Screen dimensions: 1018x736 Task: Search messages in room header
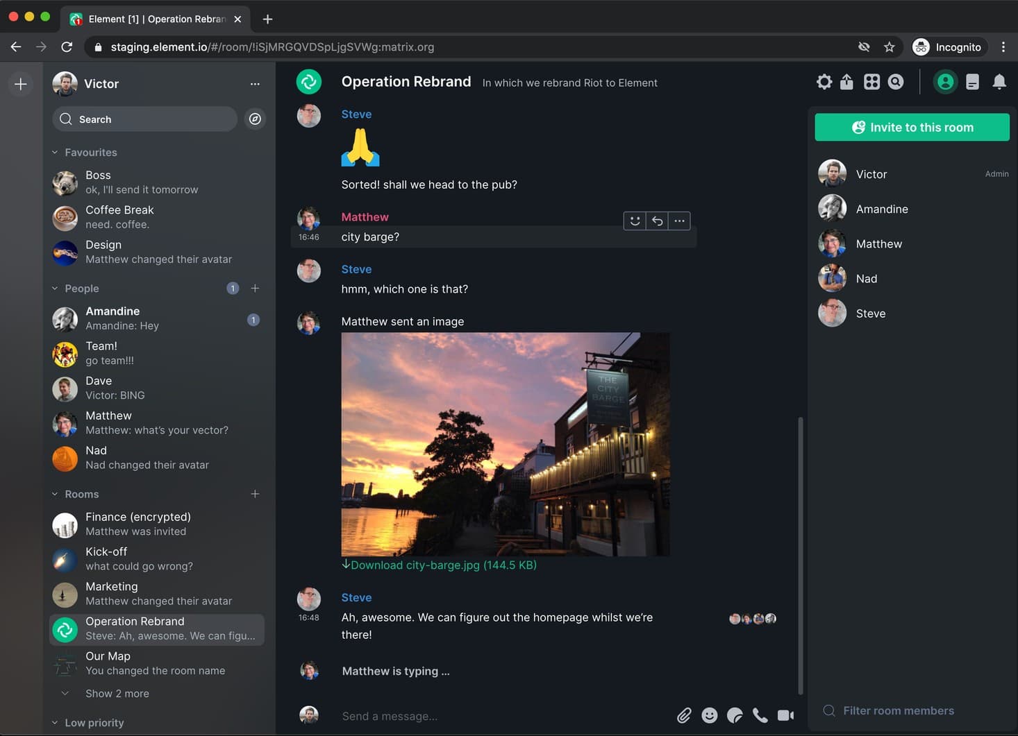click(896, 82)
